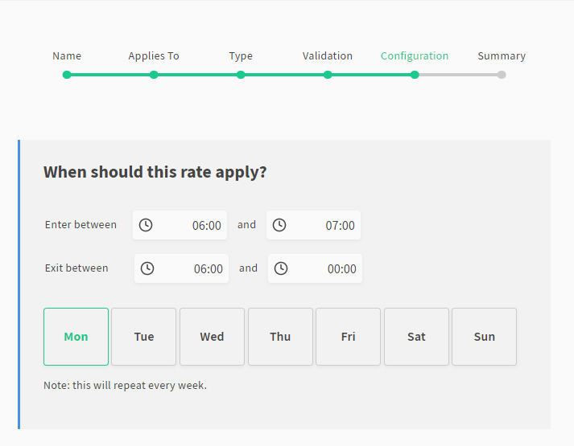Click the clock icon beside 00:00 exit time

280,268
